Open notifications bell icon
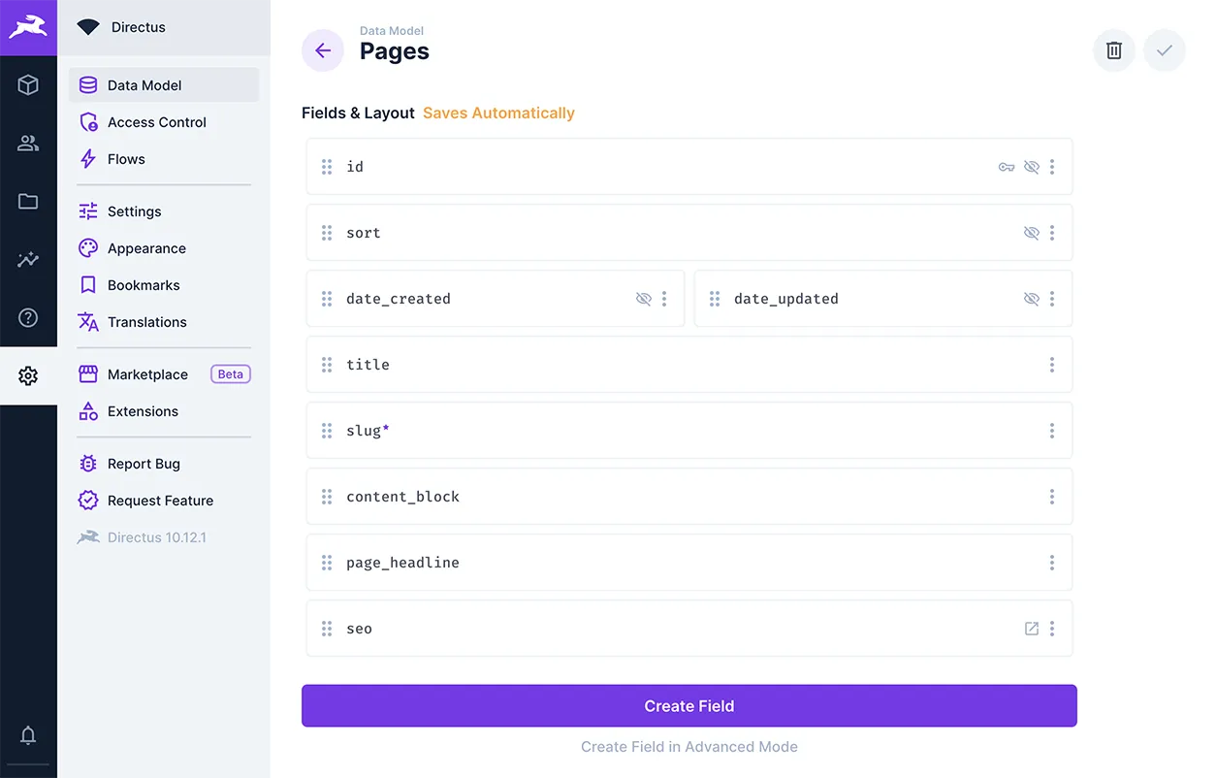The image size is (1217, 778). [x=28, y=735]
